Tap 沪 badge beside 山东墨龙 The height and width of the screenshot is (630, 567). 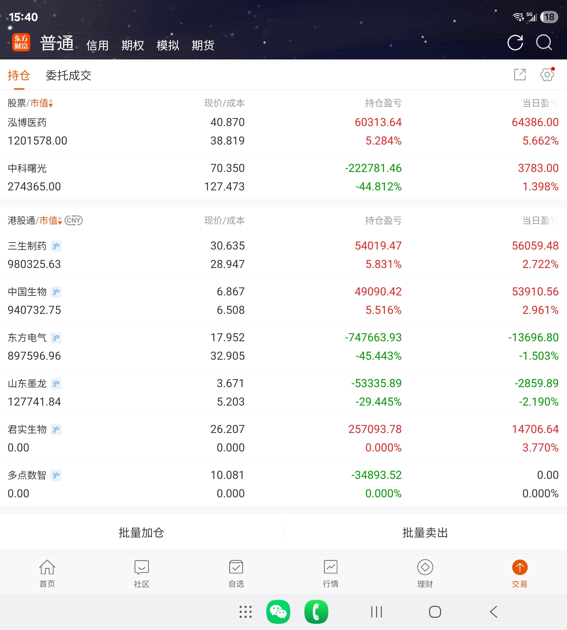(56, 384)
